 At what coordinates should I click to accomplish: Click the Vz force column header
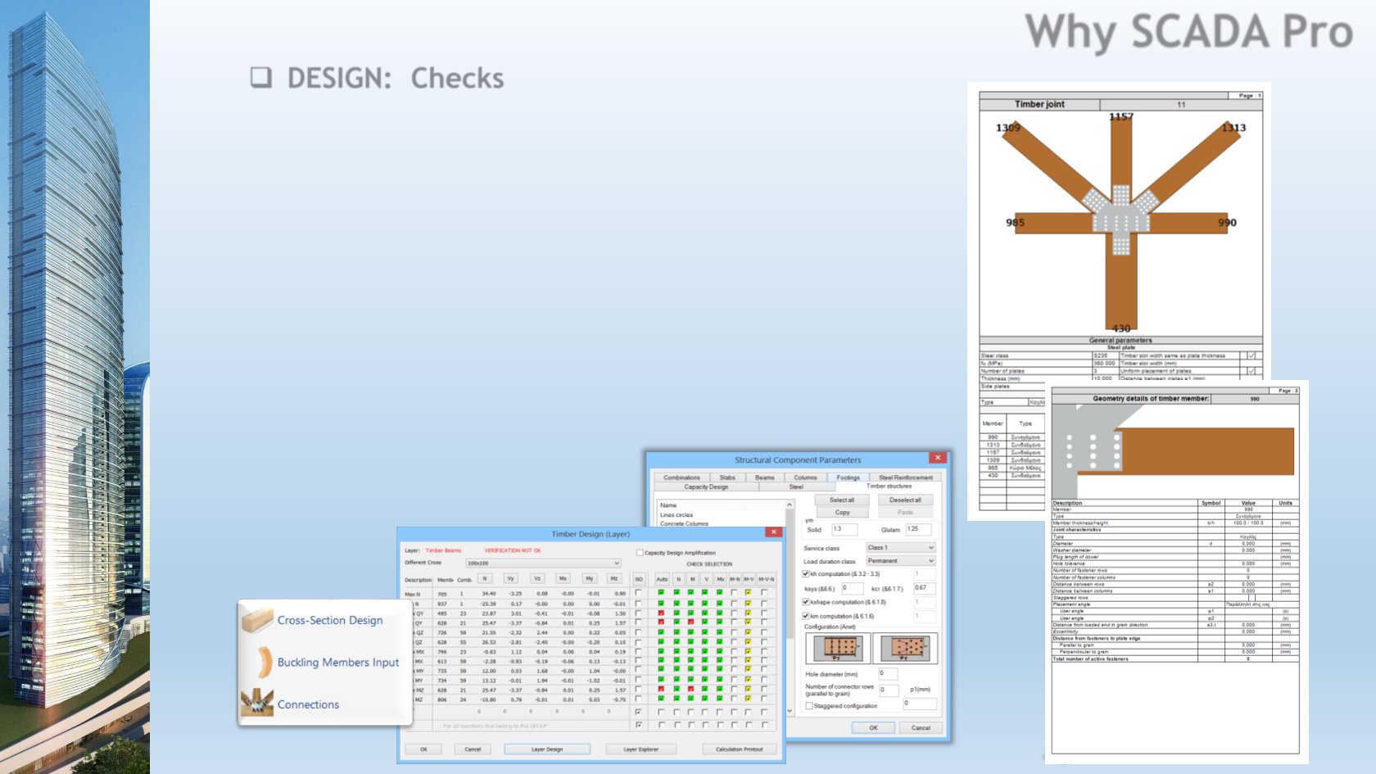point(536,578)
